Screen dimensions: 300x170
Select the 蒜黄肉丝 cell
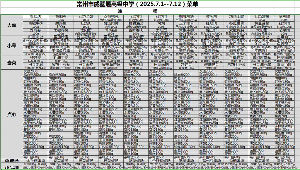(111, 51)
